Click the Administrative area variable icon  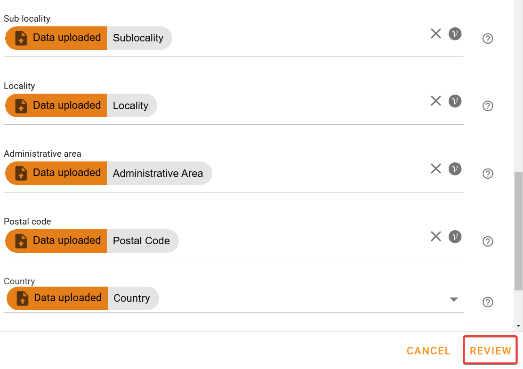tap(455, 168)
